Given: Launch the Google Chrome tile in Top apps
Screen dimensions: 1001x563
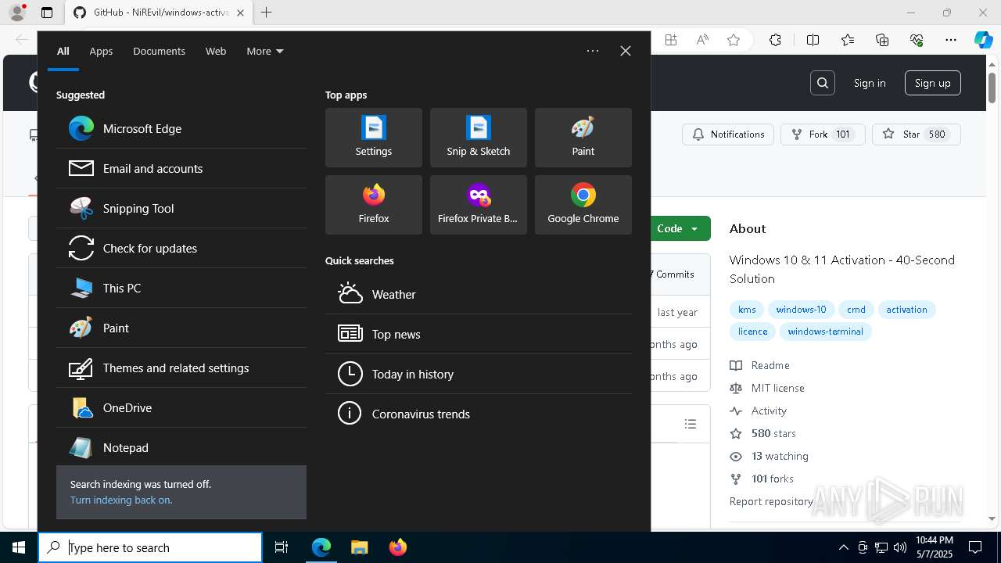Looking at the screenshot, I should tap(583, 205).
